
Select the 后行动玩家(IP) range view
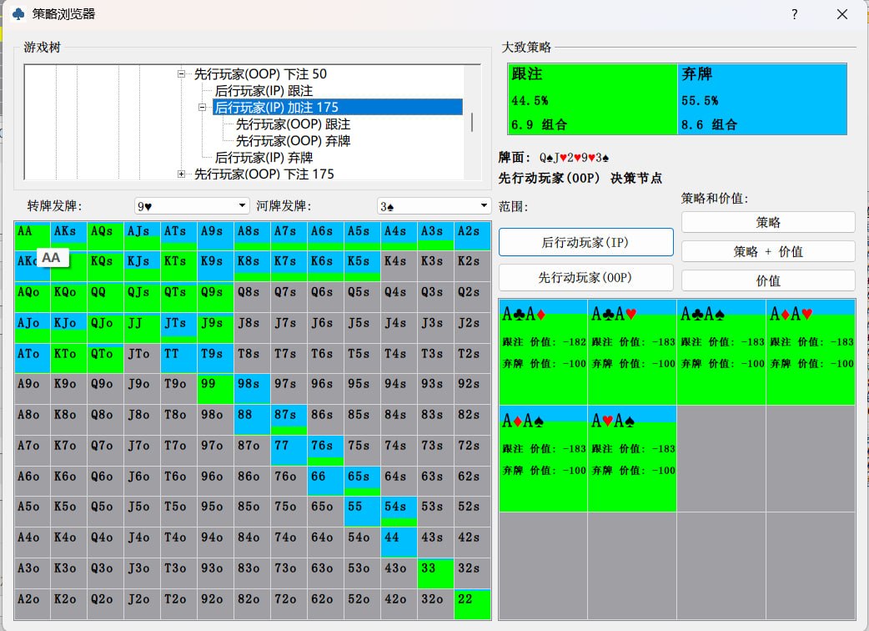tap(585, 242)
